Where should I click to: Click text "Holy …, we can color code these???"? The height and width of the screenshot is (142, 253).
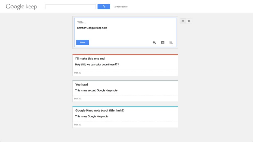97,65
